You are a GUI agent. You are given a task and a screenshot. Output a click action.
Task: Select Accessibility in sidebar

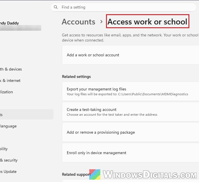click(x=4, y=149)
